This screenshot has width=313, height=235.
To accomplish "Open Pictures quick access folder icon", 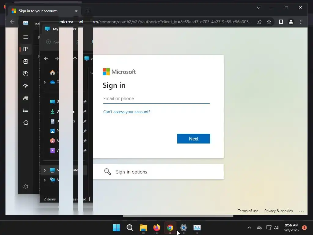I will [x=53, y=131].
